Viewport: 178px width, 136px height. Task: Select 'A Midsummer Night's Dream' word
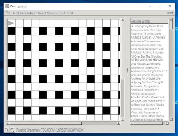(x=148, y=71)
